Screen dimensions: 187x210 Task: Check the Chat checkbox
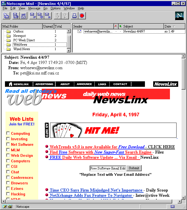(8, 172)
